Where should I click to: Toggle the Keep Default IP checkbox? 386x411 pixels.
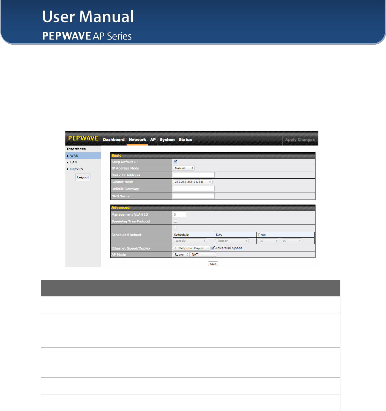(175, 162)
